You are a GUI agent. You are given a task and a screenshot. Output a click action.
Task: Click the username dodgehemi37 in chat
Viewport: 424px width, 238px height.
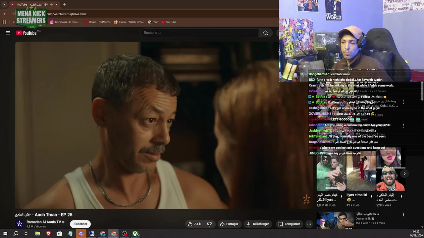[319, 74]
